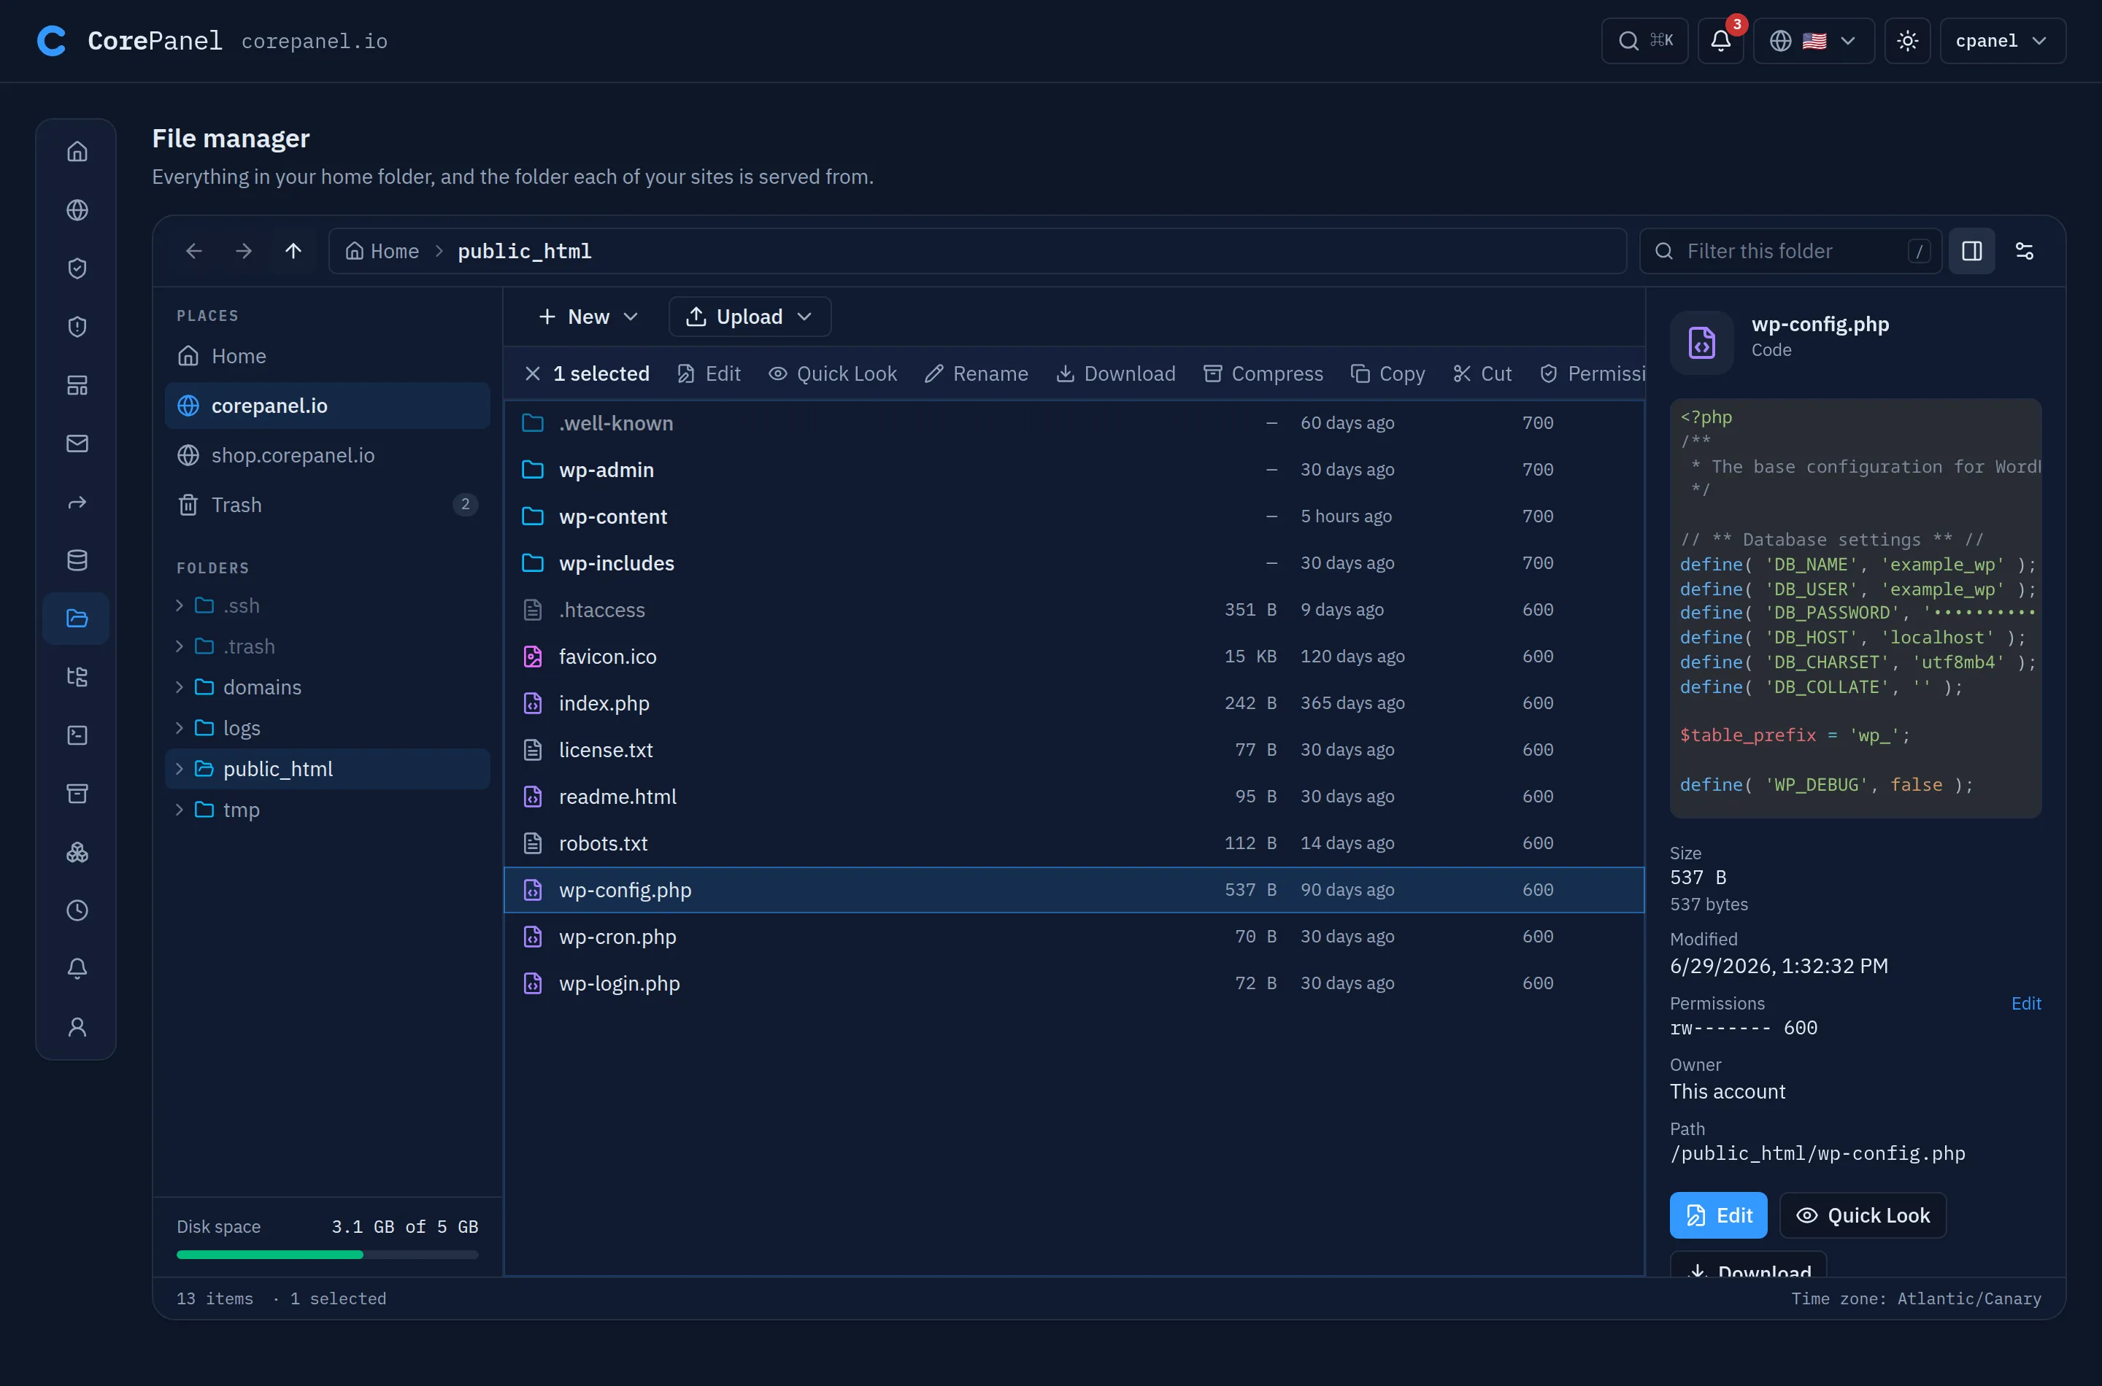Click the CorePanel logo
2102x1386 pixels.
pos(52,41)
